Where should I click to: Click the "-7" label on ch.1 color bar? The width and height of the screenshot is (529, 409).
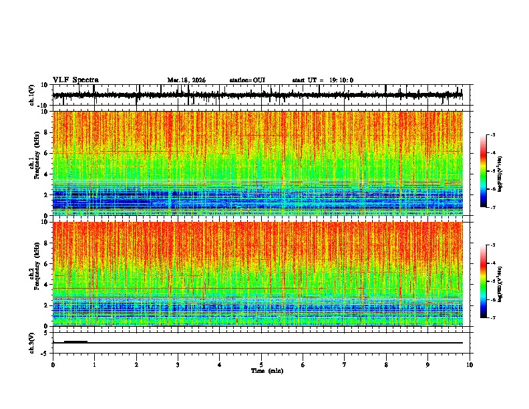point(493,207)
